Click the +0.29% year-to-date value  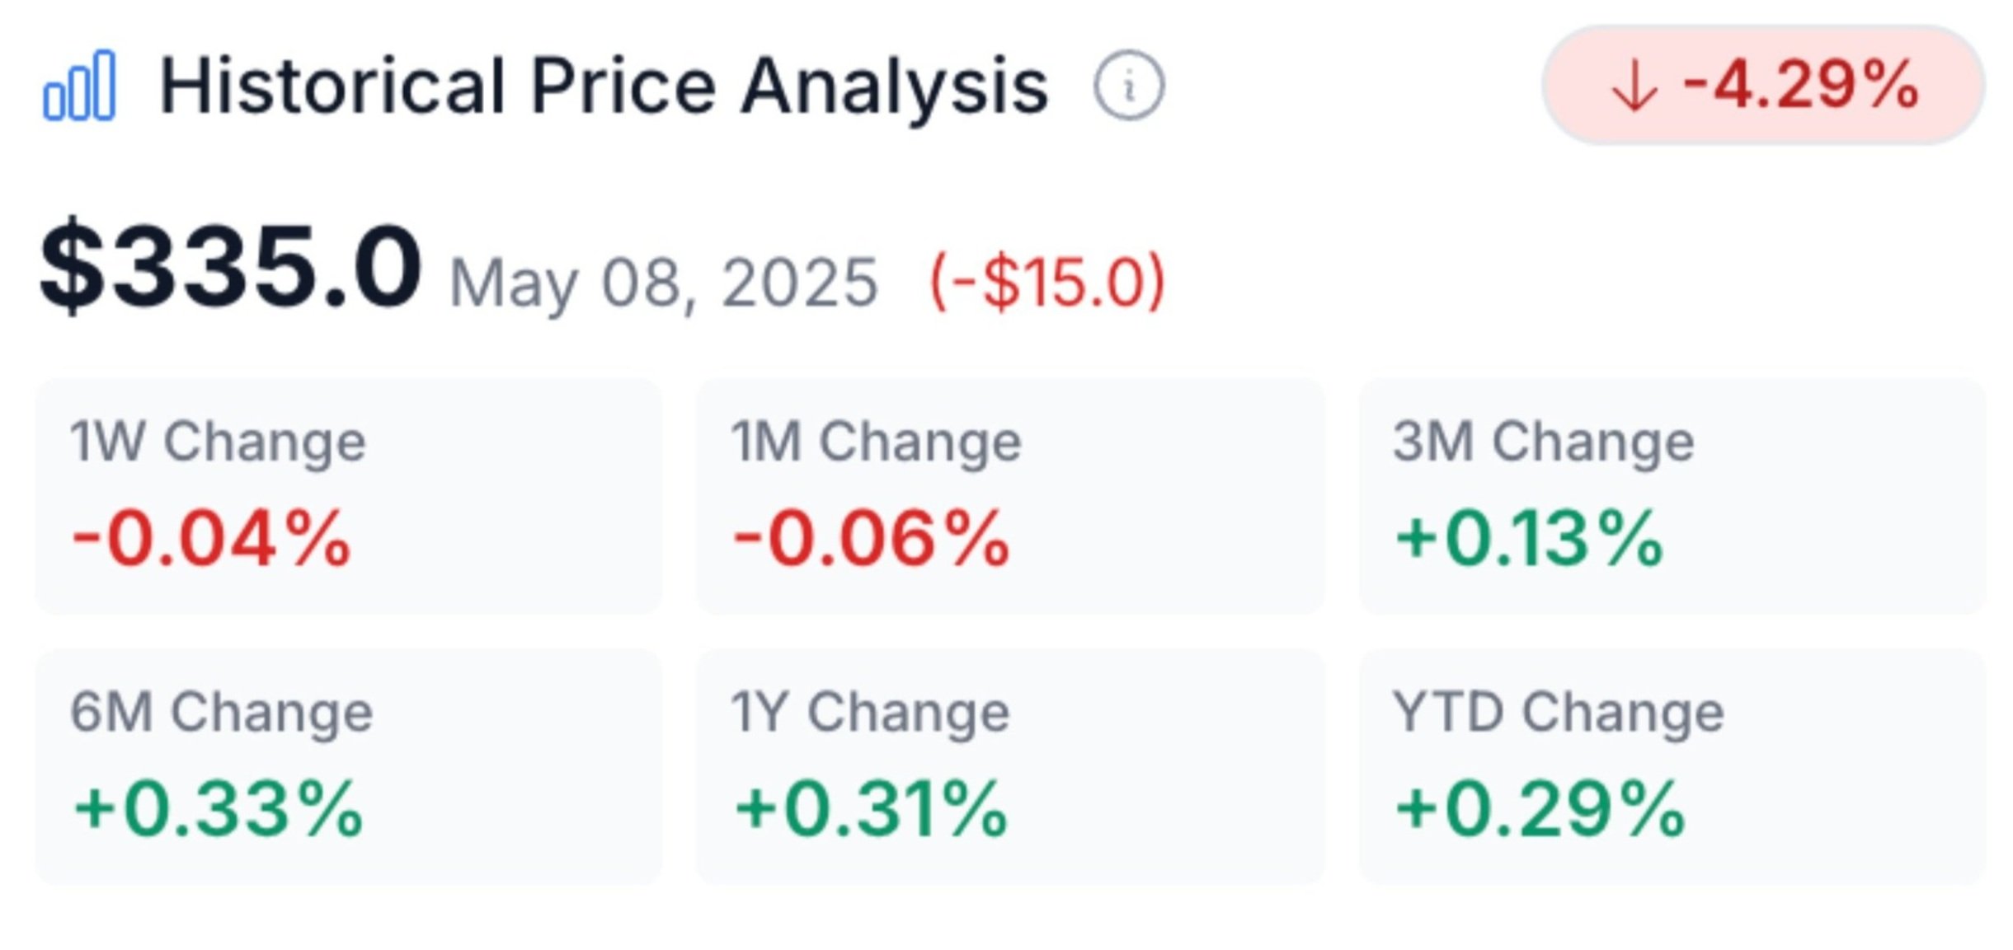[x=1540, y=809]
